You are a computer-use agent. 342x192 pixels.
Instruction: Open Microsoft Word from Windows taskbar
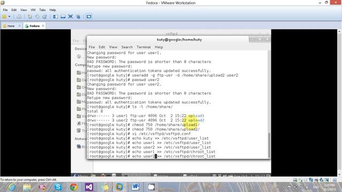[x=135, y=187]
